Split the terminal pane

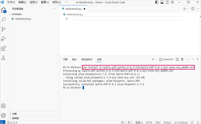177,59
